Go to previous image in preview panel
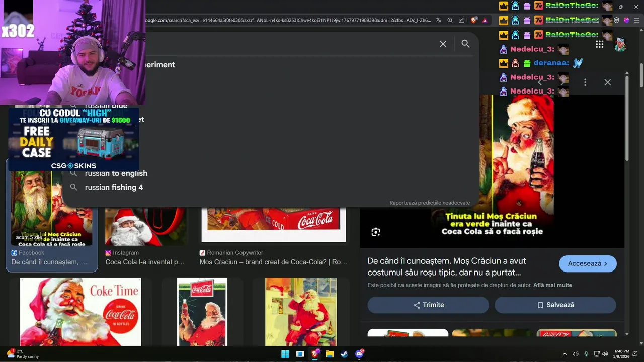Screen dimensions: 644x362 coord(540,82)
